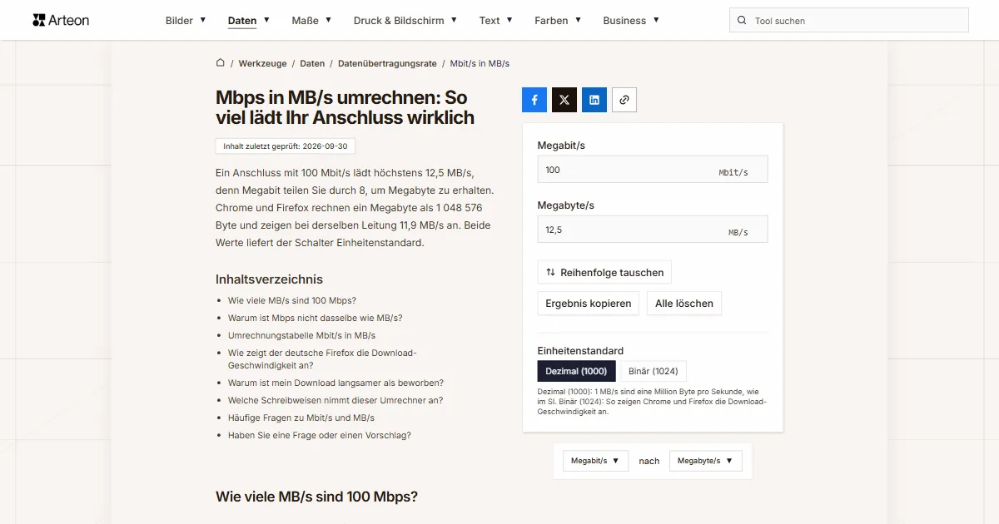Click 'Inhalt zuletzt geprüft: 2026-09-30' badge
The image size is (999, 524).
pyautogui.click(x=286, y=146)
